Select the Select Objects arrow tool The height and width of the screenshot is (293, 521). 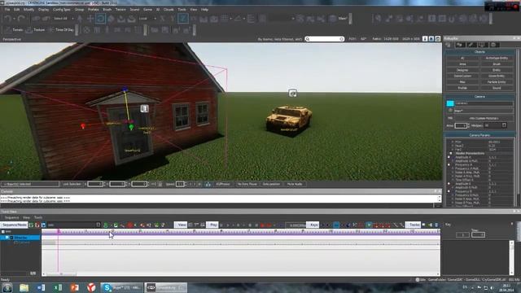[80, 19]
